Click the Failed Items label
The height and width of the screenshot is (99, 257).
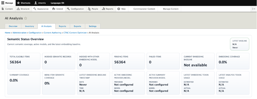(x=155, y=57)
